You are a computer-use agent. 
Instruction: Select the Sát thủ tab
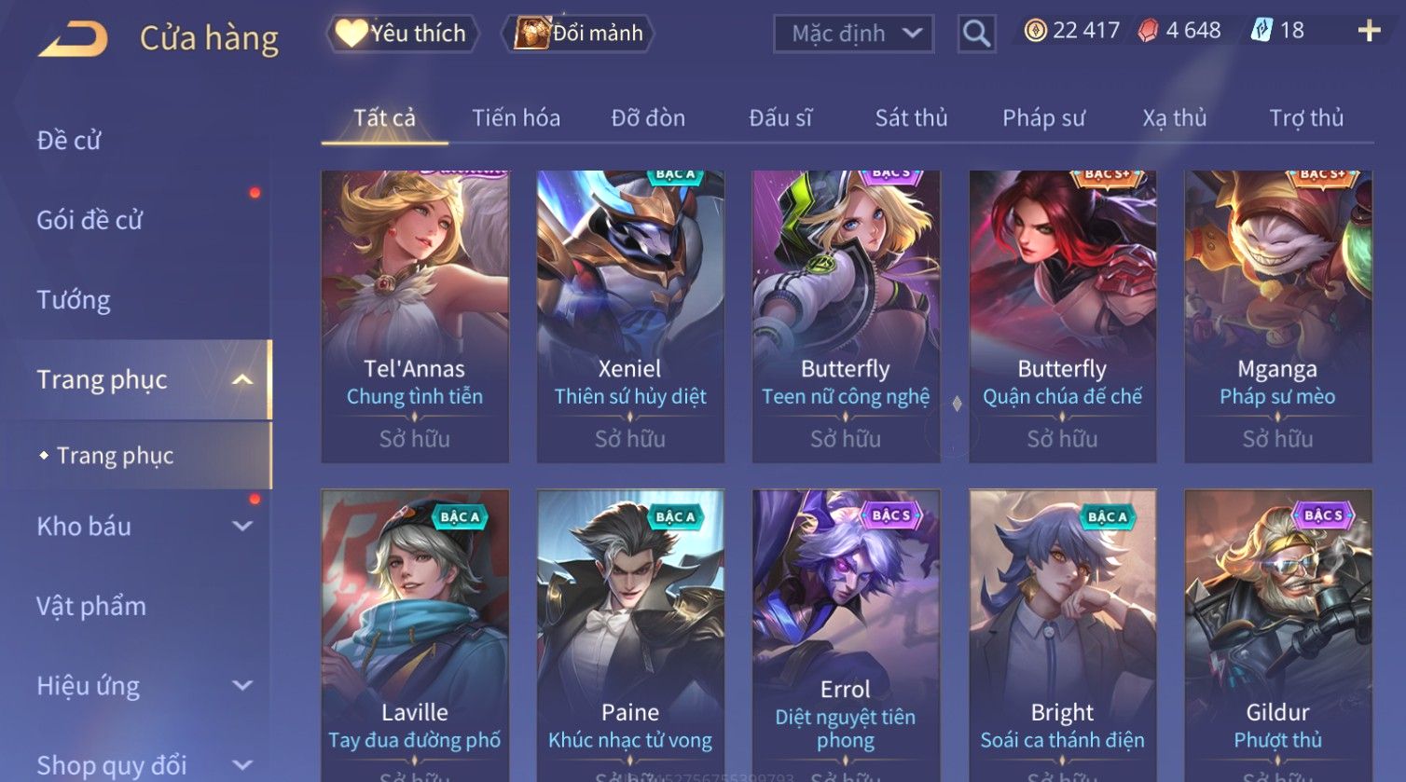pyautogui.click(x=911, y=118)
